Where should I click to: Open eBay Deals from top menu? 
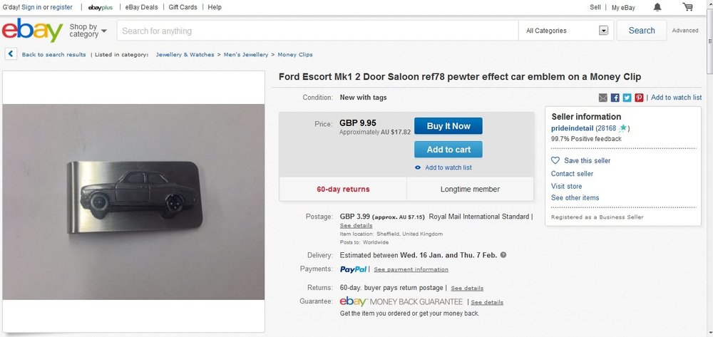[x=141, y=7]
